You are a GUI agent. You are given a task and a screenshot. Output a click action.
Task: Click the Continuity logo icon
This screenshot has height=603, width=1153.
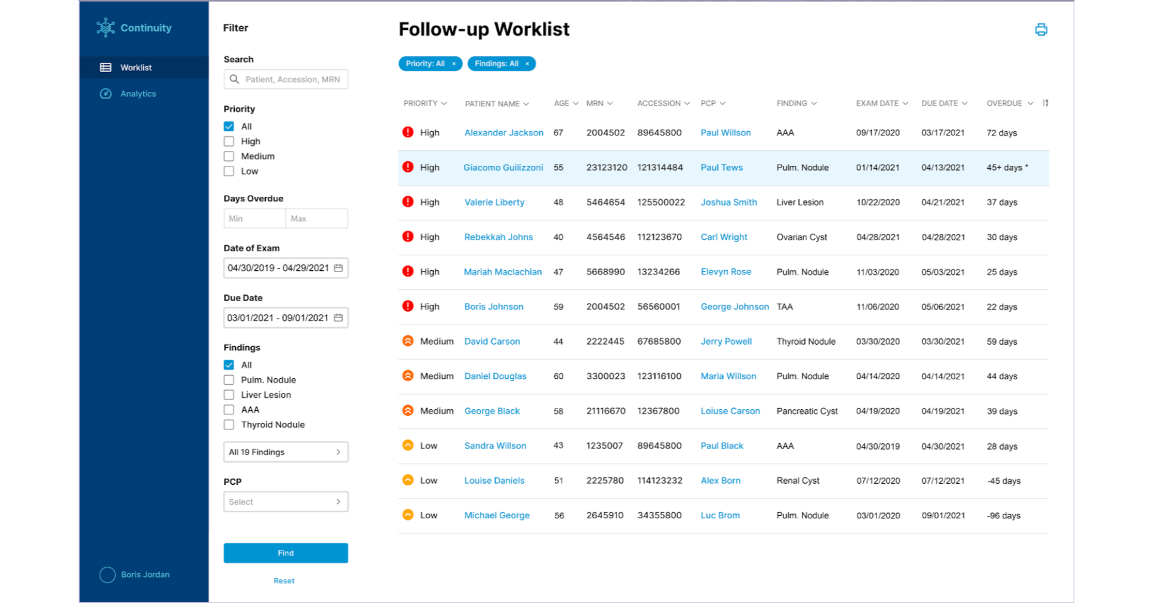(106, 27)
